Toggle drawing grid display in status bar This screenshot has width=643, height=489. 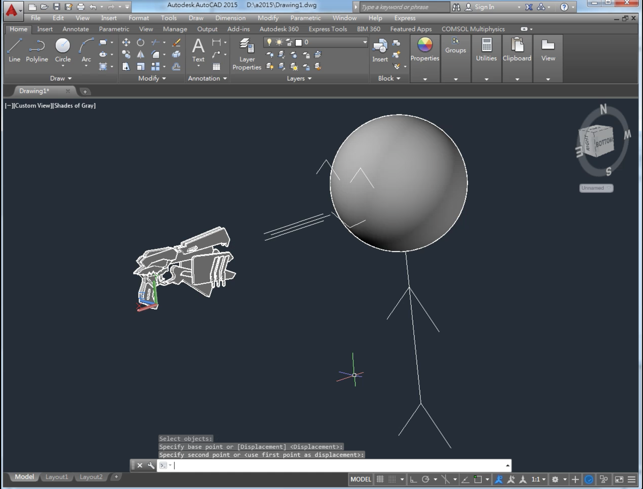click(380, 479)
